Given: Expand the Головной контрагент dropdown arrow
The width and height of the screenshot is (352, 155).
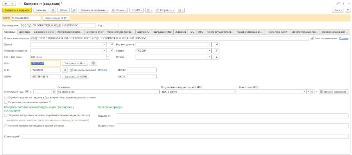Looking at the screenshot, I should (x=104, y=51).
